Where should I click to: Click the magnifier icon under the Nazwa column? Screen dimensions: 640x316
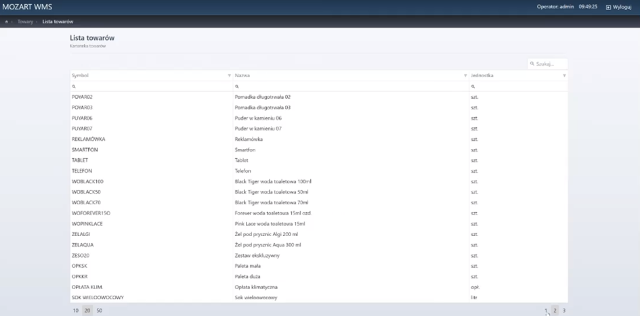click(237, 87)
